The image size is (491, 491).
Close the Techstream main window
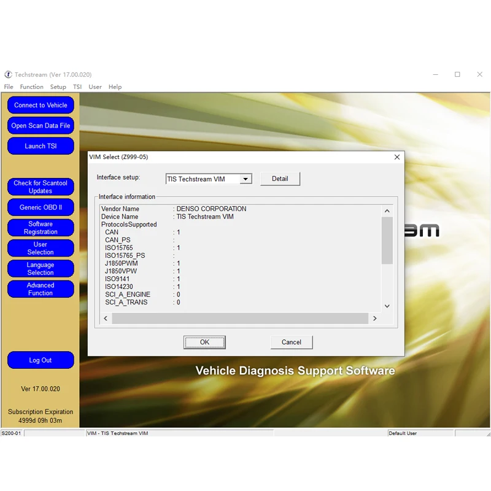(x=480, y=74)
